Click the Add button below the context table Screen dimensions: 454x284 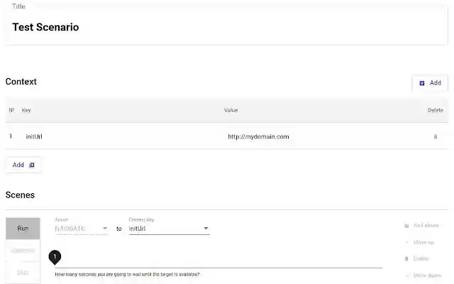pyautogui.click(x=23, y=165)
